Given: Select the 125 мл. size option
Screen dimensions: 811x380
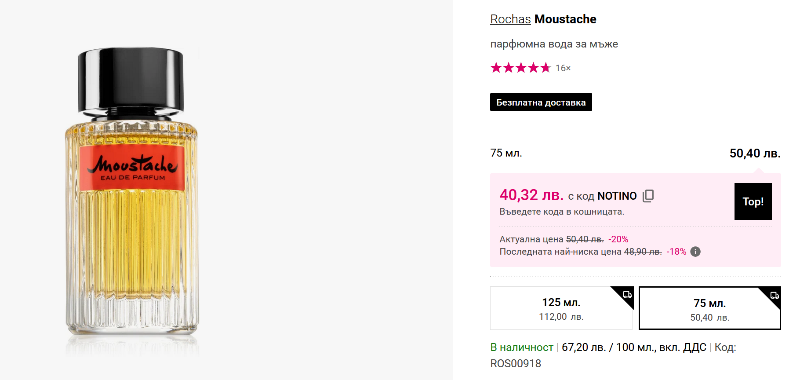Looking at the screenshot, I should pyautogui.click(x=561, y=309).
